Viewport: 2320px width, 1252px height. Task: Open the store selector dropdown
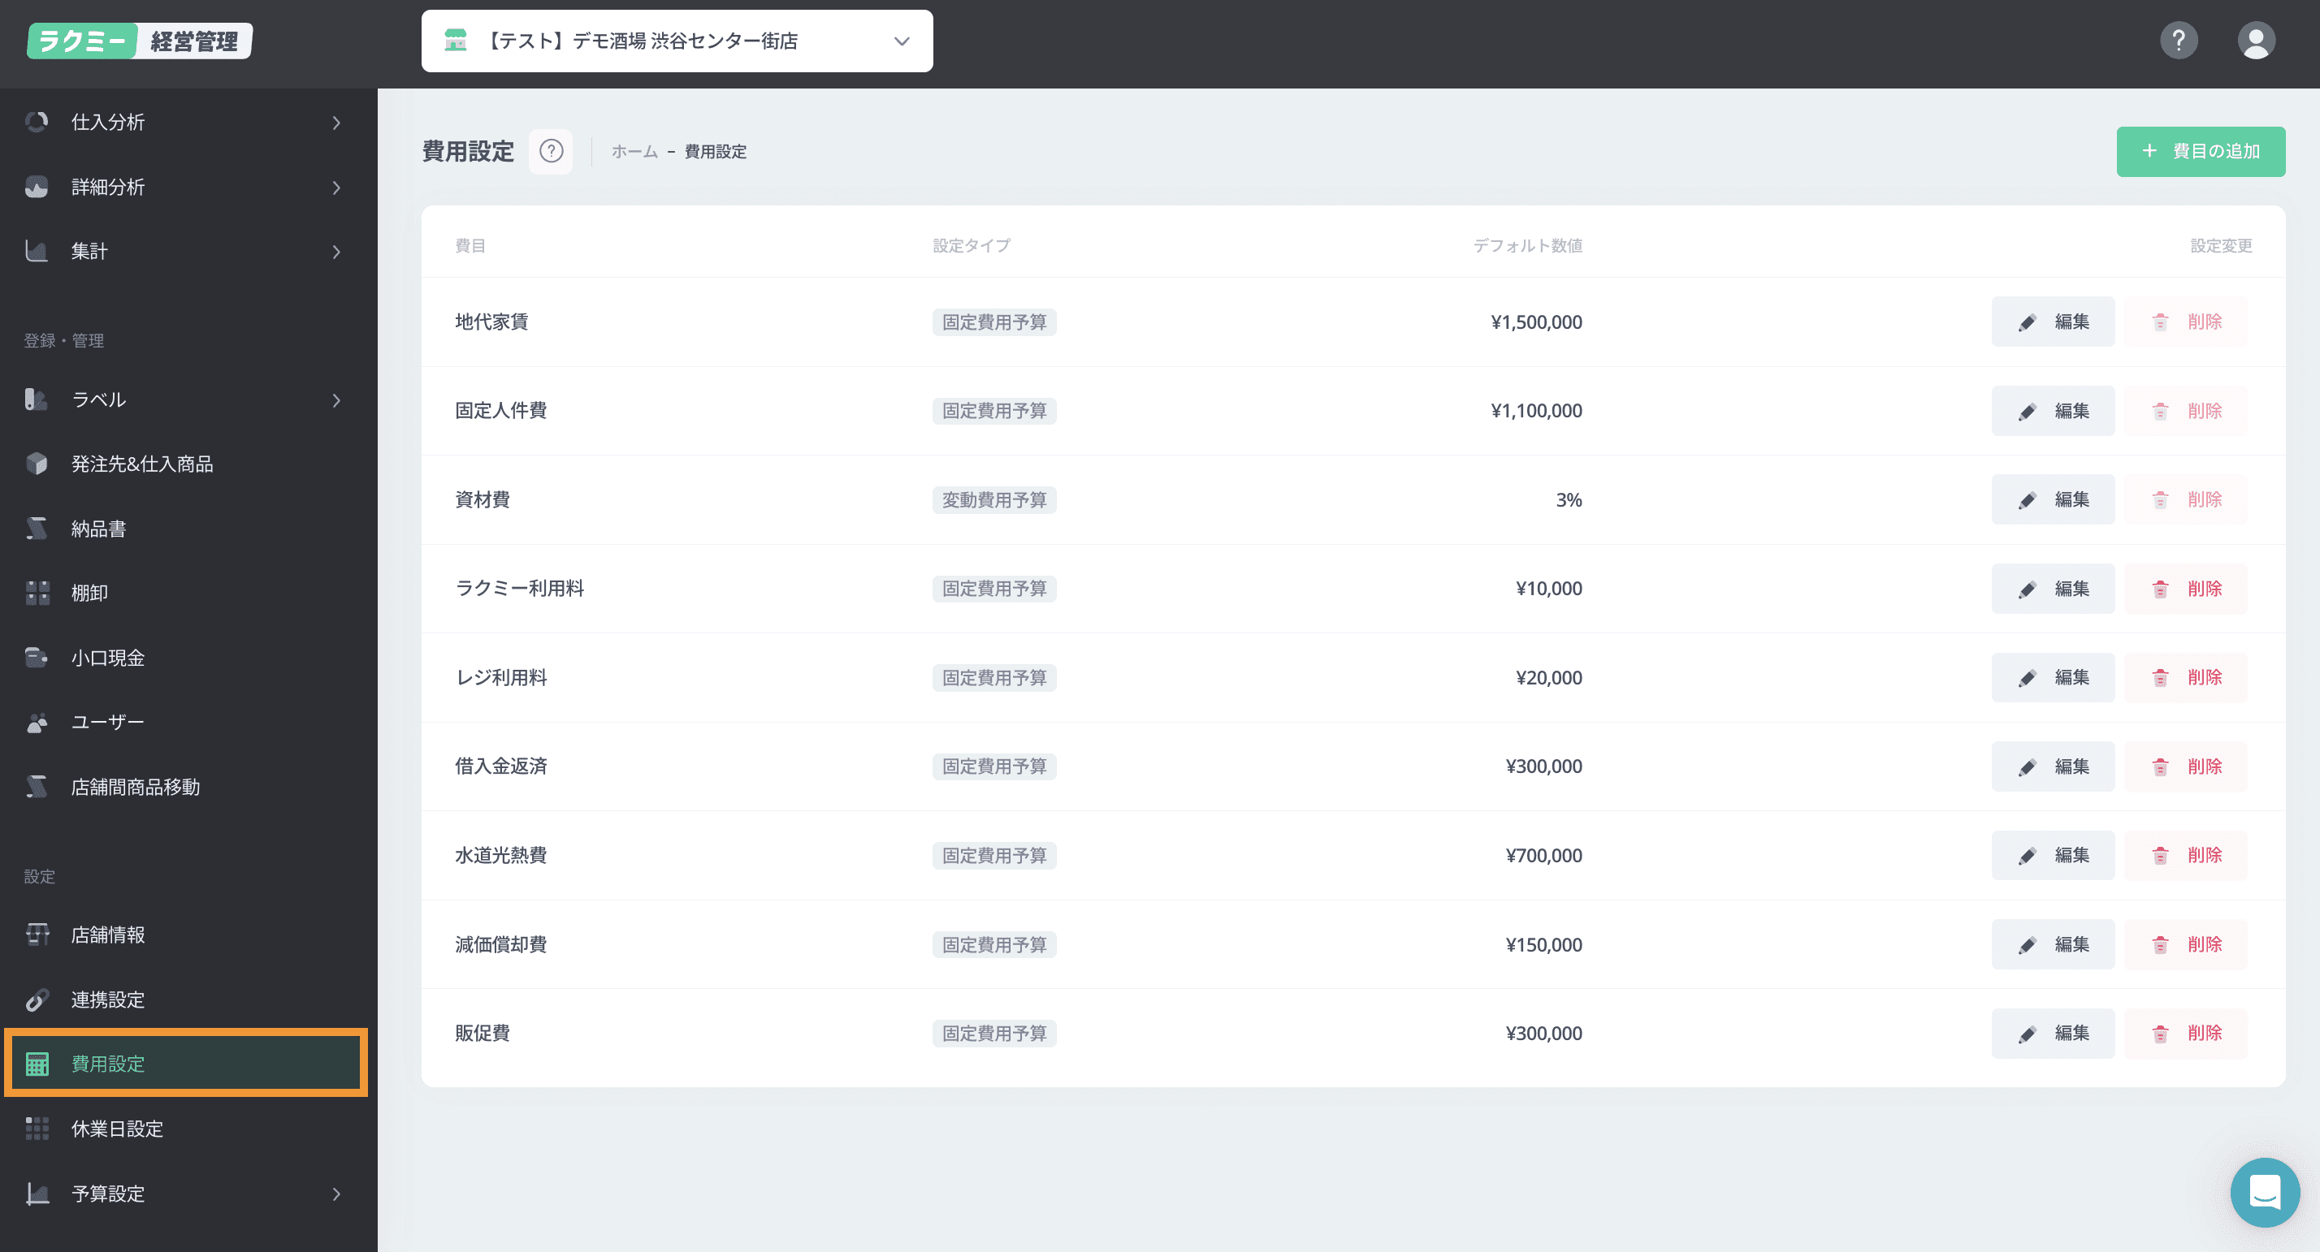coord(677,41)
